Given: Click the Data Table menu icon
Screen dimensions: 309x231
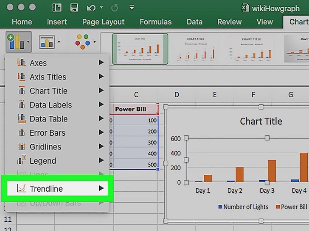Looking at the screenshot, I should tap(22, 118).
